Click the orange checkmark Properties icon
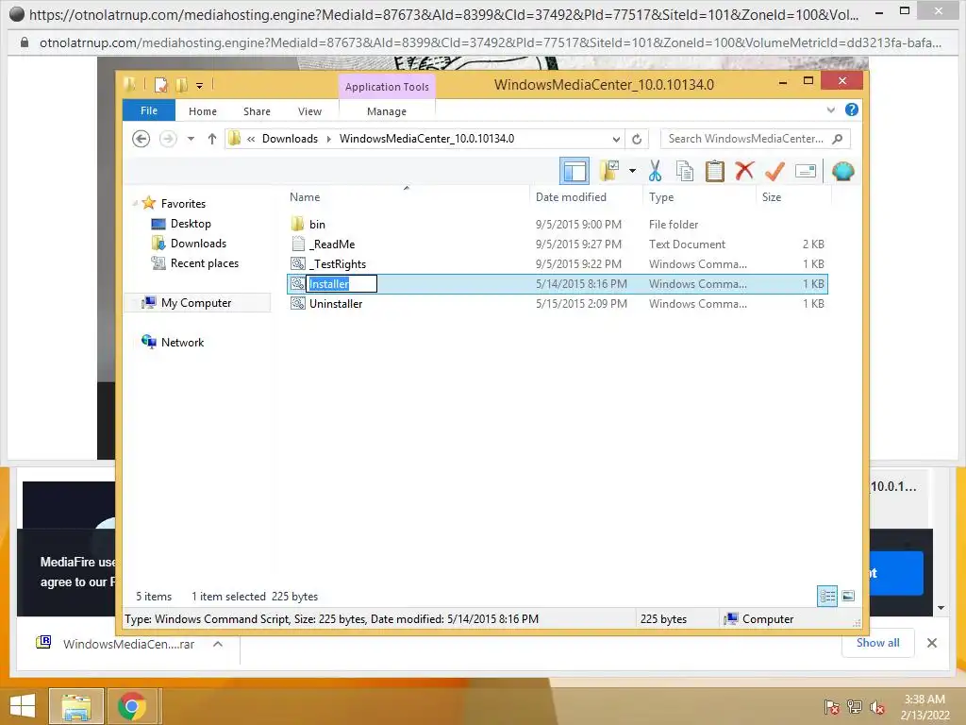966x725 pixels. point(774,171)
